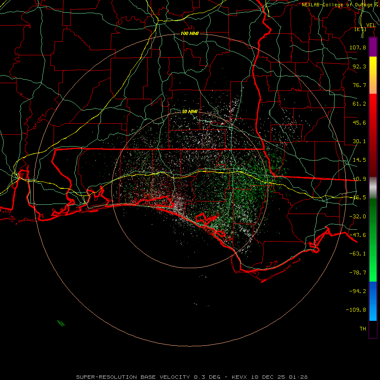The image size is (380, 380).
Task: Click the 92.3 velocity scale value
Action: [359, 66]
